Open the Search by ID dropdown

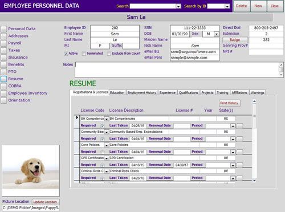(227, 6)
